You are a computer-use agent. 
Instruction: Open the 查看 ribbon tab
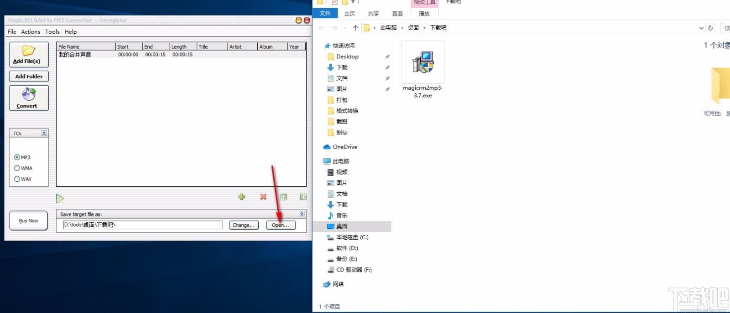(397, 14)
